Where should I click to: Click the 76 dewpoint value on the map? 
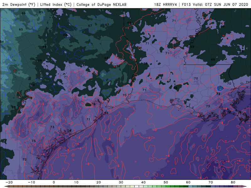(93, 104)
